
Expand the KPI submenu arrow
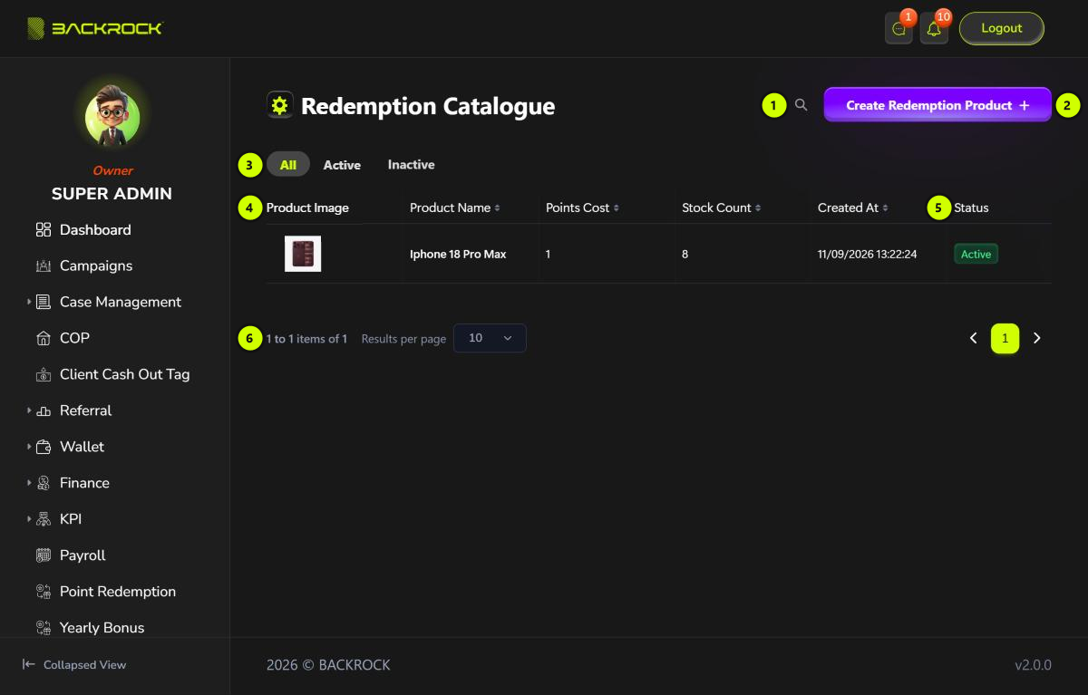coord(29,519)
